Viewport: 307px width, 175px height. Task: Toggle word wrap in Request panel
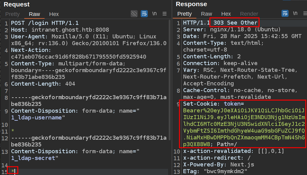[144, 14]
